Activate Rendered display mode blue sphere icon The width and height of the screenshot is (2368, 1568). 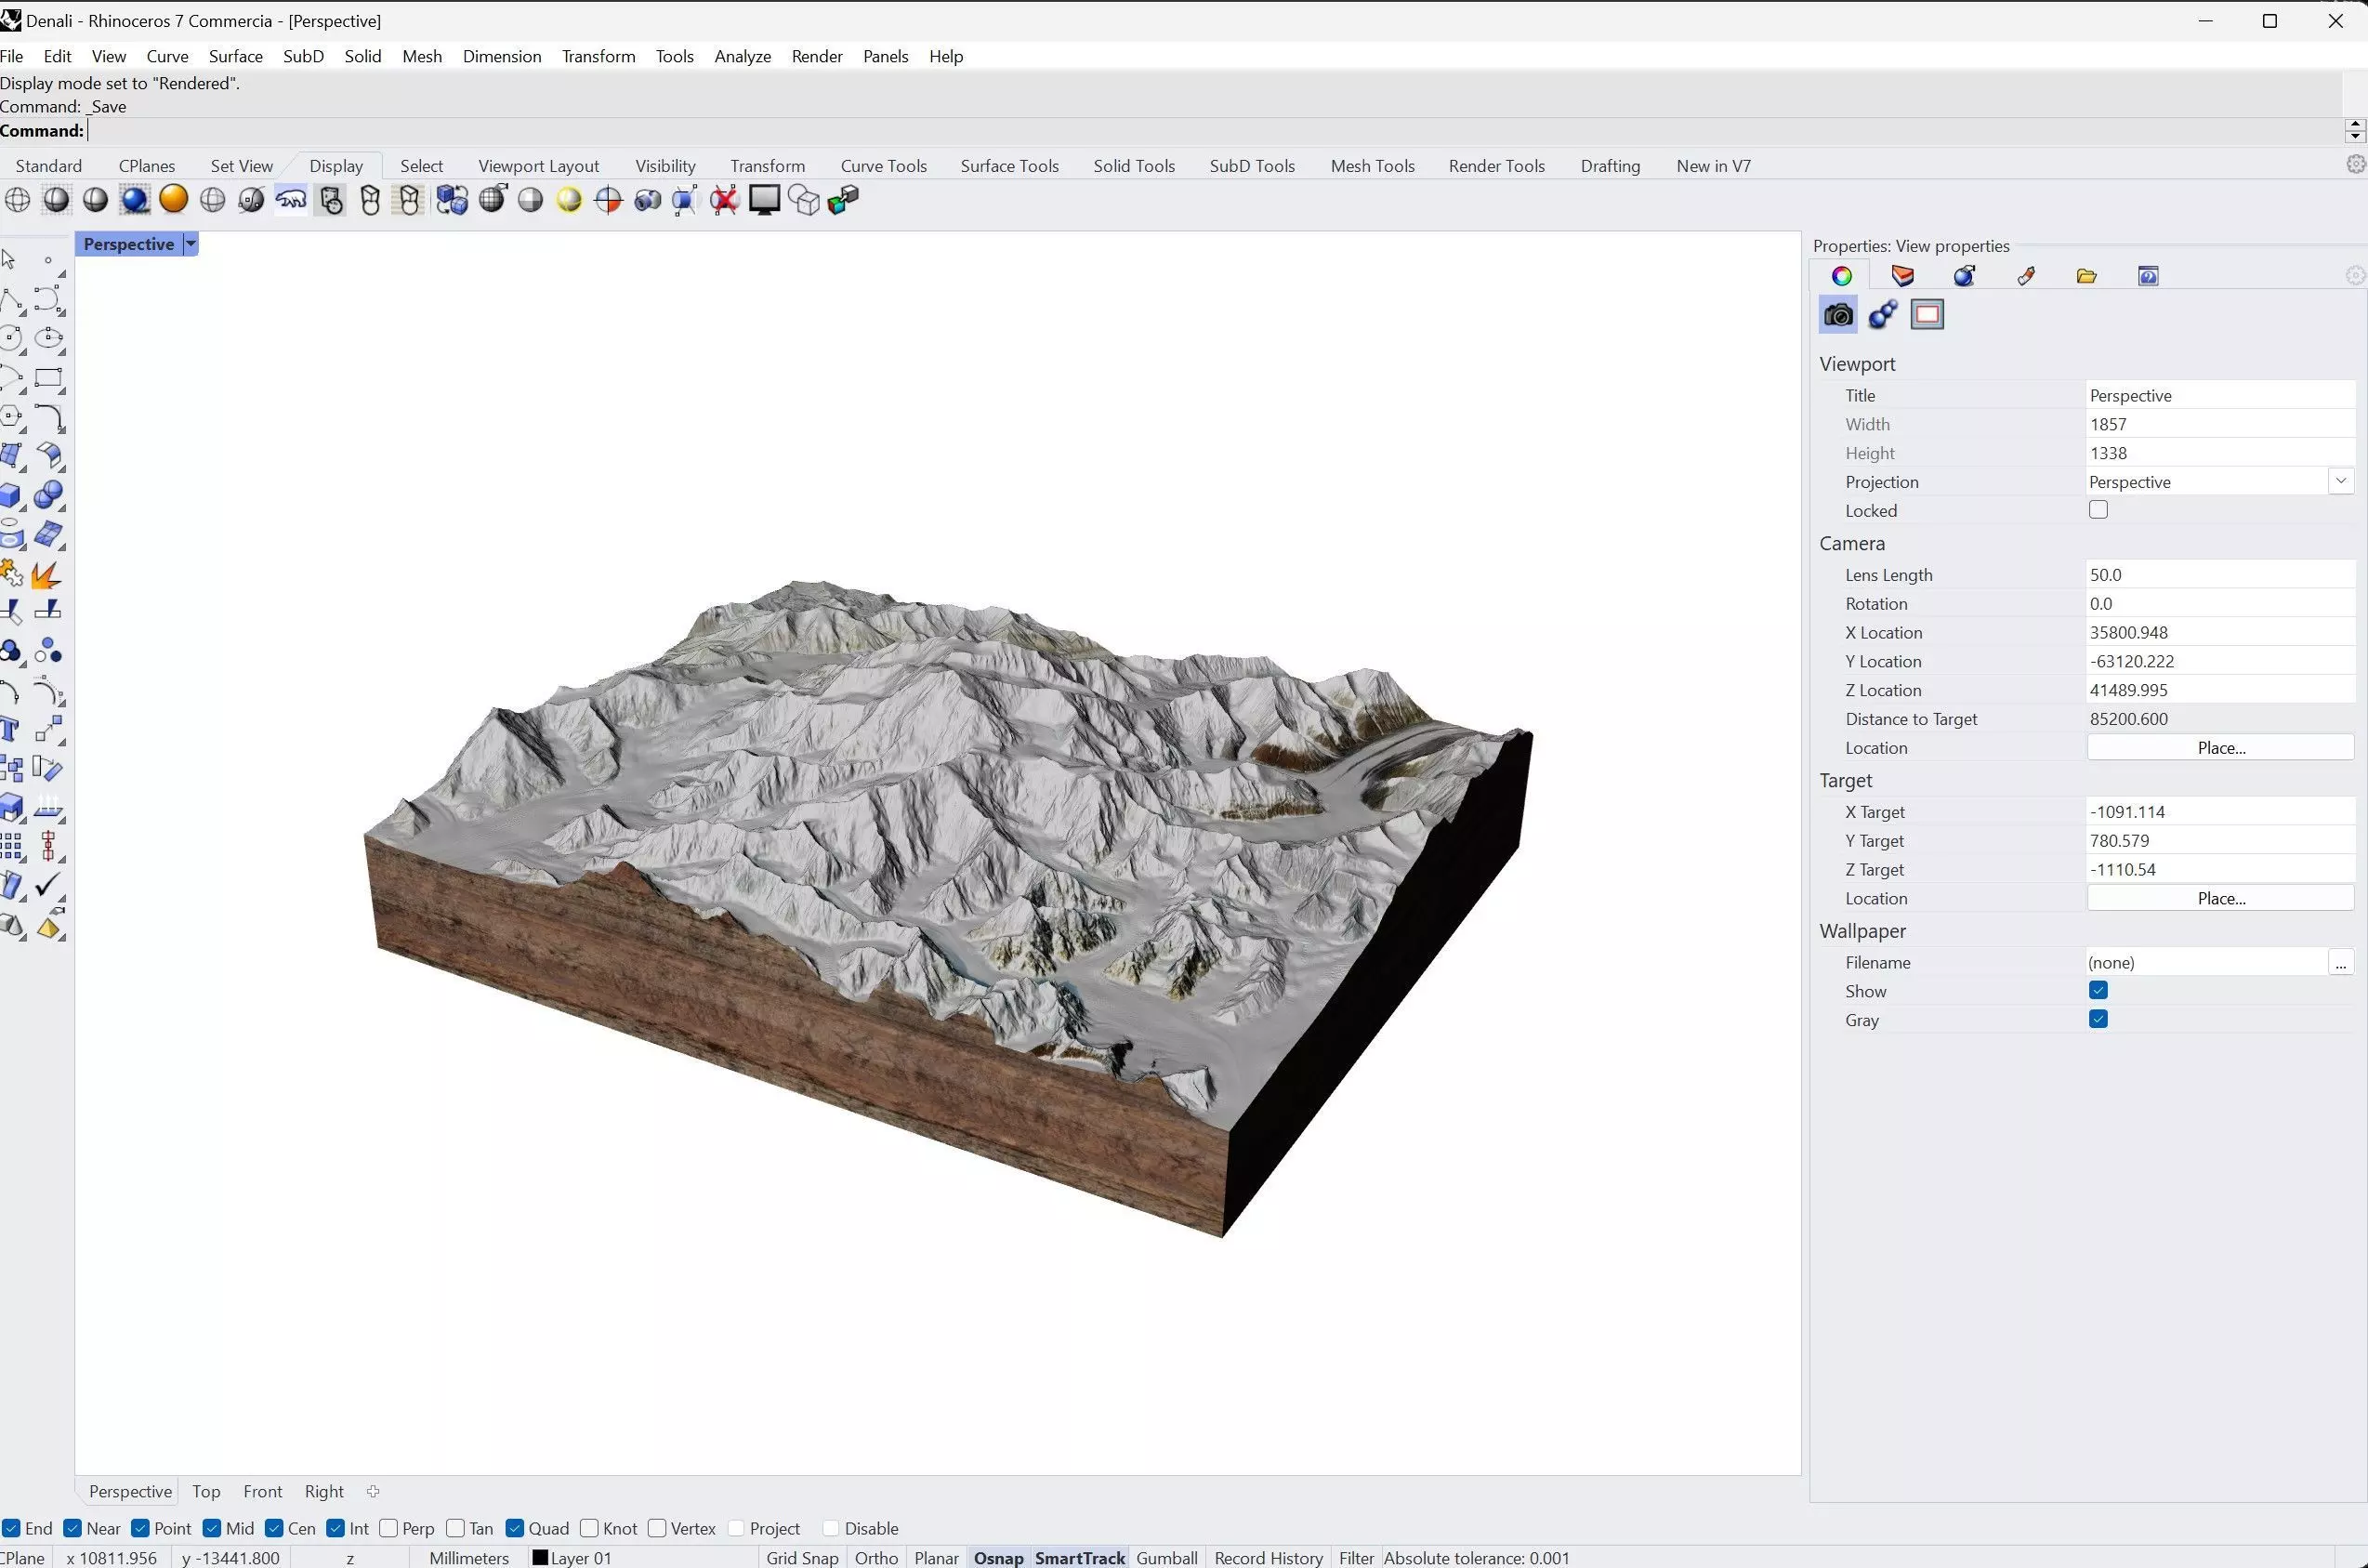pyautogui.click(x=134, y=200)
